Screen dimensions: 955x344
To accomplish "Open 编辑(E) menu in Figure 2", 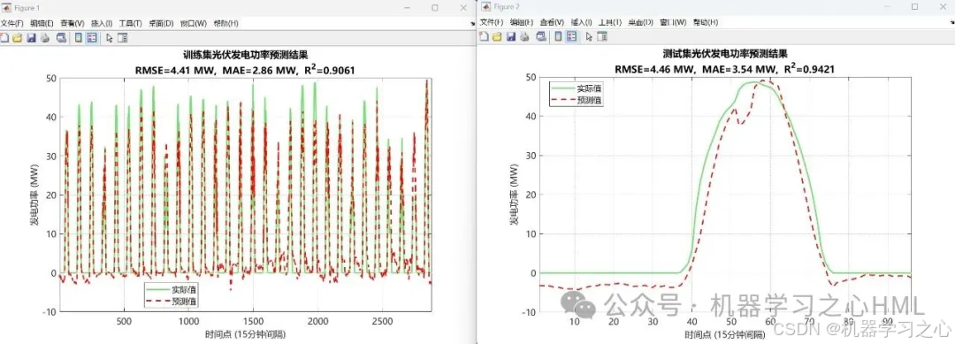I will point(522,22).
